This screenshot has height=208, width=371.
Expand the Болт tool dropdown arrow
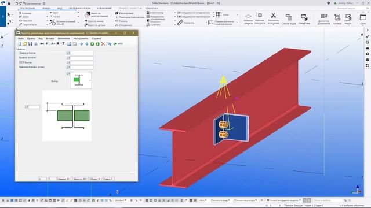[78, 13]
